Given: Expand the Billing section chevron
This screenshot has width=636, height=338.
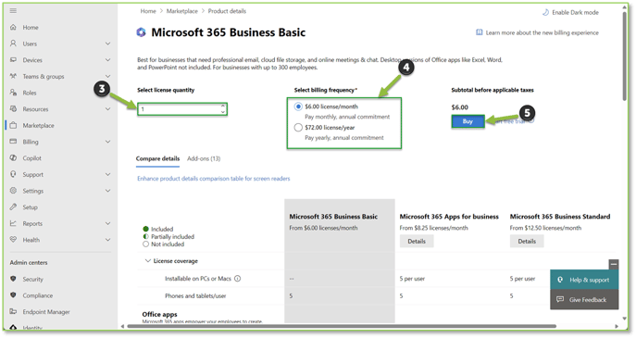Looking at the screenshot, I should 107,142.
